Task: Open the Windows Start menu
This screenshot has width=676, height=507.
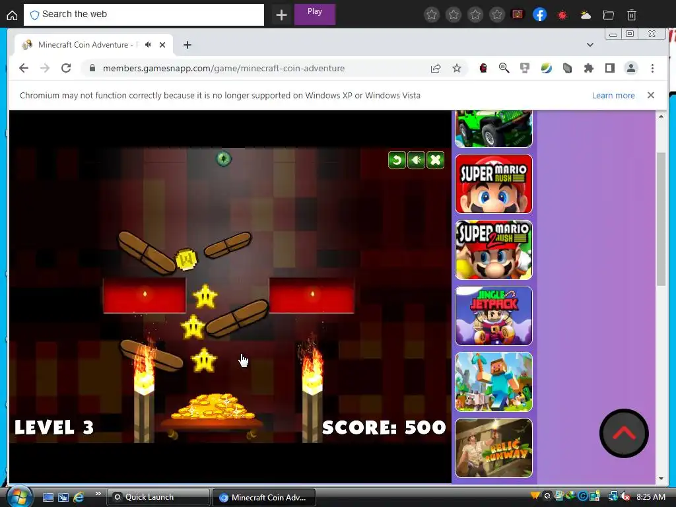Action: [x=19, y=496]
